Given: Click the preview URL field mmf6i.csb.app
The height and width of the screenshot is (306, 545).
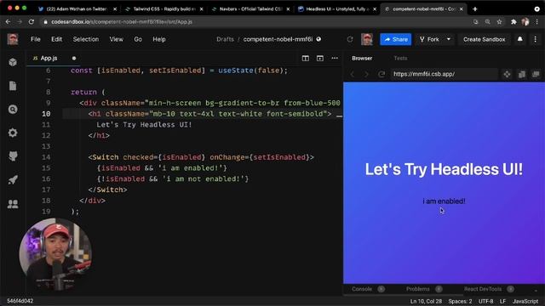Looking at the screenshot, I should pyautogui.click(x=444, y=74).
